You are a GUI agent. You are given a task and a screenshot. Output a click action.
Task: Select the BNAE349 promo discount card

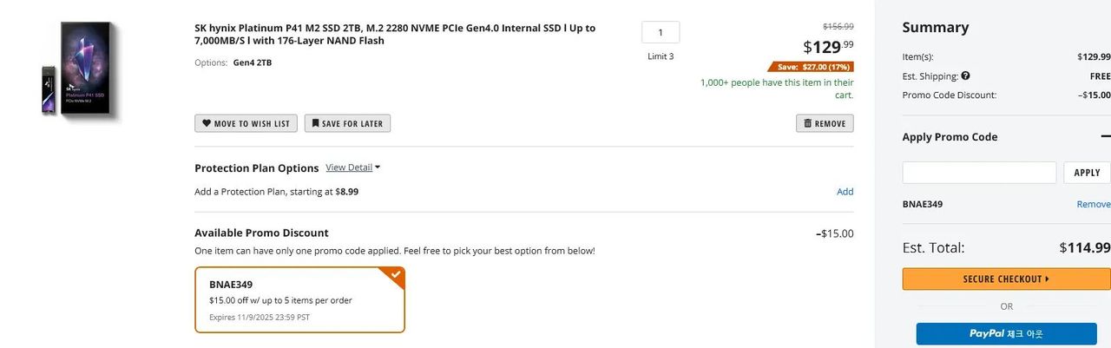[299, 299]
